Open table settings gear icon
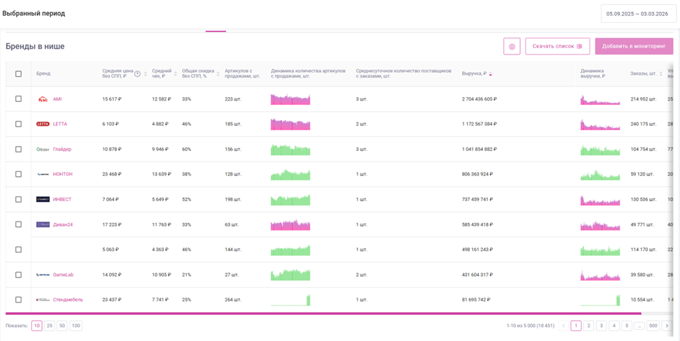The width and height of the screenshot is (680, 341). pos(512,46)
